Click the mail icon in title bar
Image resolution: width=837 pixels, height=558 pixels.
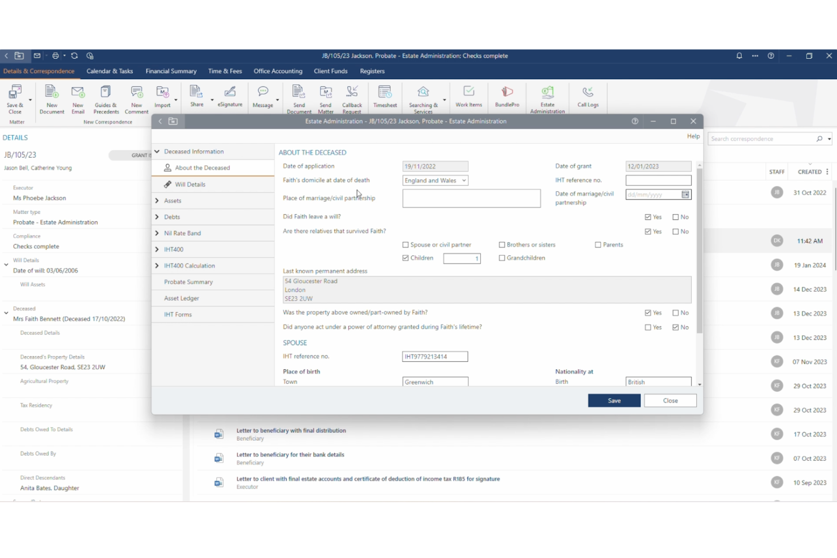(37, 56)
